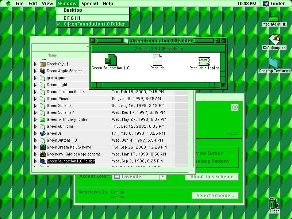Click the window zoom box button
The height and width of the screenshot is (219, 292).
218,41
